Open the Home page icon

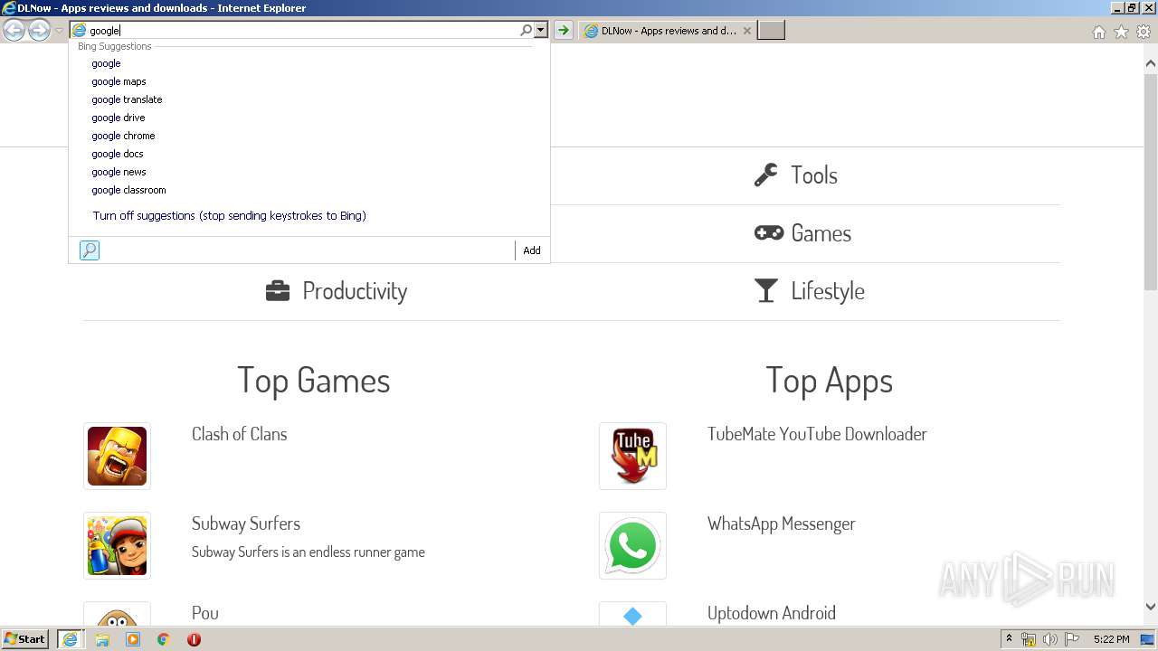pos(1098,32)
